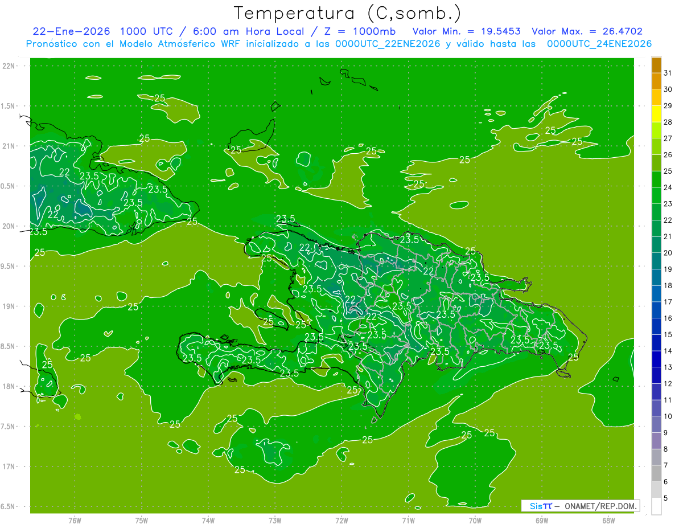This screenshot has width=683, height=528.
Task: Pick the orange swatch between 30 and 31
Action: [656, 81]
